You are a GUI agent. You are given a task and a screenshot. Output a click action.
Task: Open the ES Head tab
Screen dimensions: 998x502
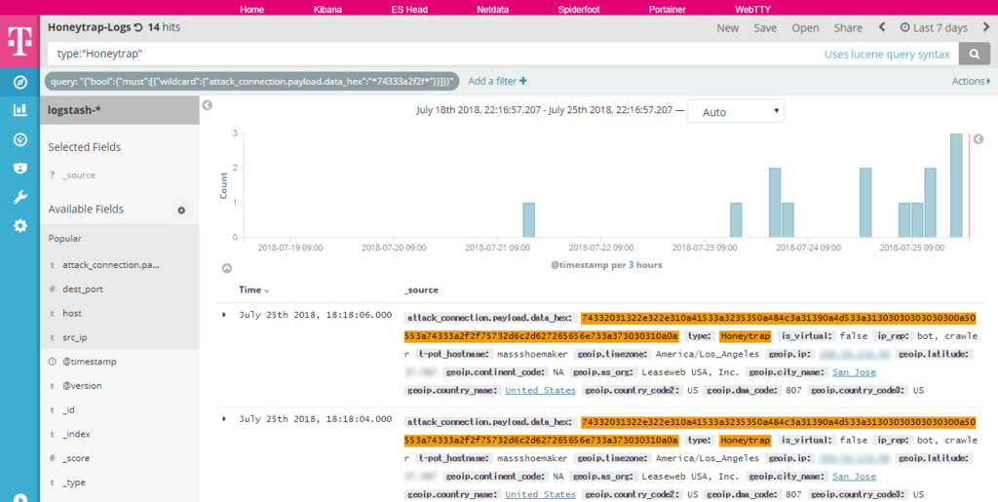[x=409, y=10]
